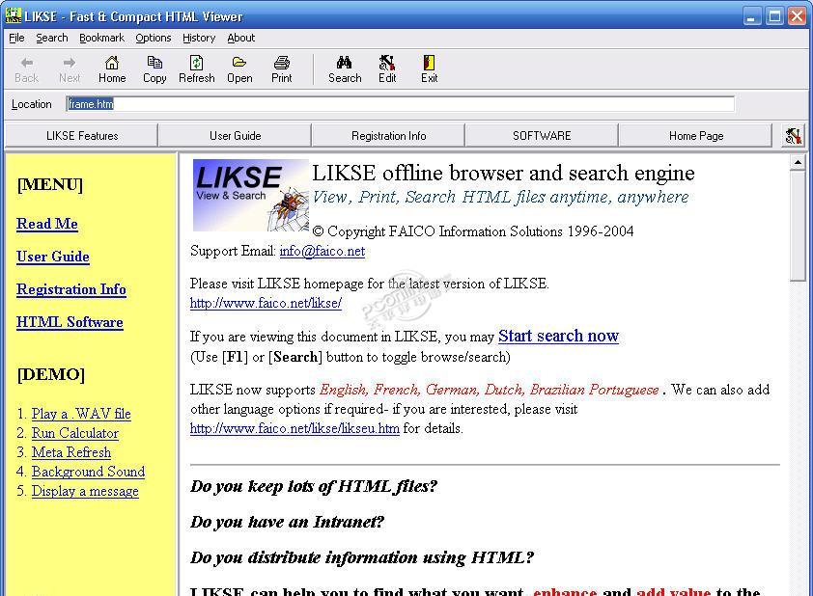Viewport: 813px width, 596px height.
Task: Click the SOFTWARE bar button
Action: pyautogui.click(x=542, y=136)
